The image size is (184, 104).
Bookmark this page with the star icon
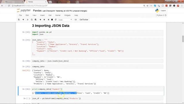coord(147,6)
